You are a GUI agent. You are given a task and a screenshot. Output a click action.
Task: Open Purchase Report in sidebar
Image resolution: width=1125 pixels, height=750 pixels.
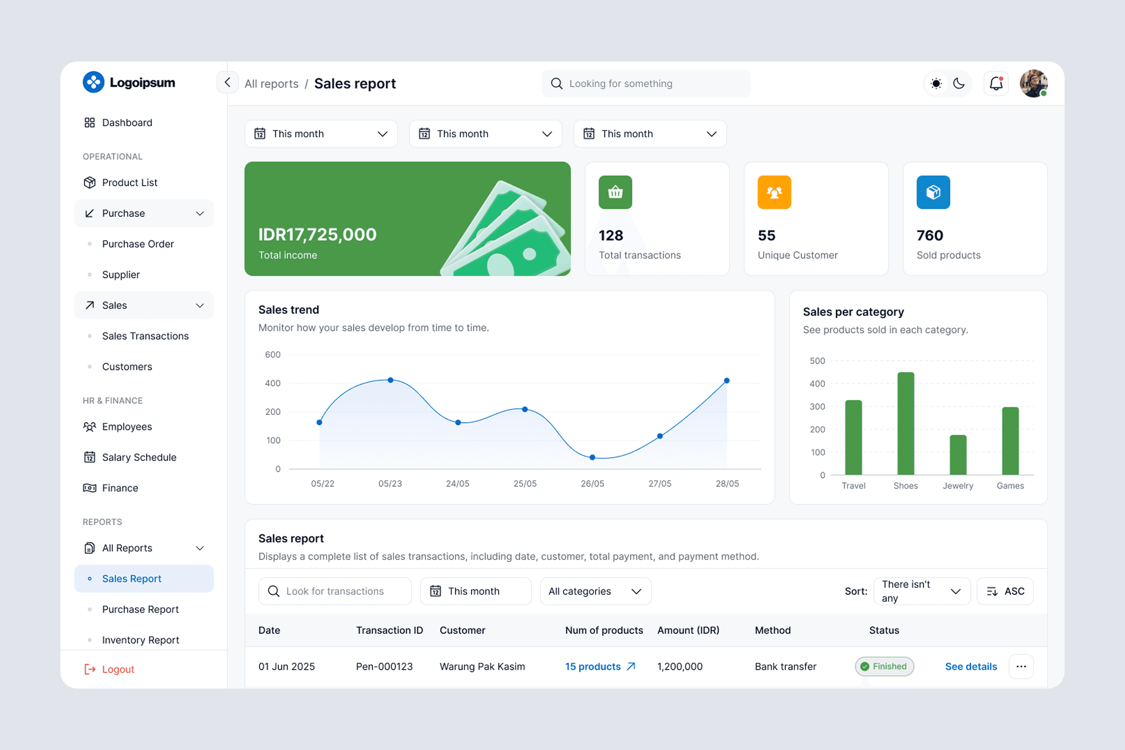click(x=140, y=609)
